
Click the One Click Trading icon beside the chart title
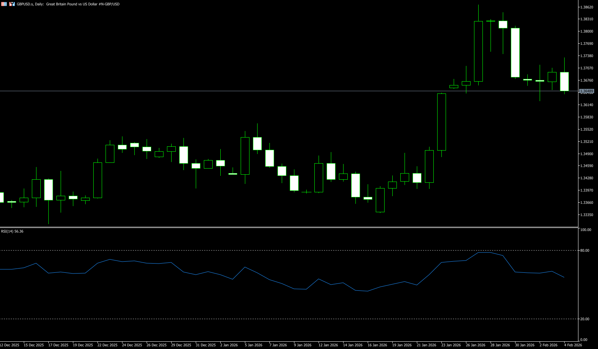(12, 4)
